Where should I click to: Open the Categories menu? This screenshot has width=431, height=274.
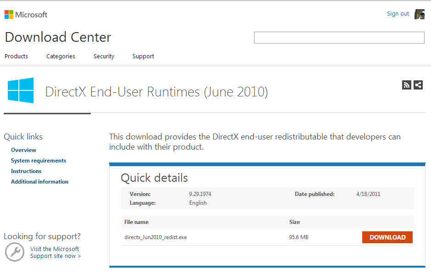[x=61, y=56]
